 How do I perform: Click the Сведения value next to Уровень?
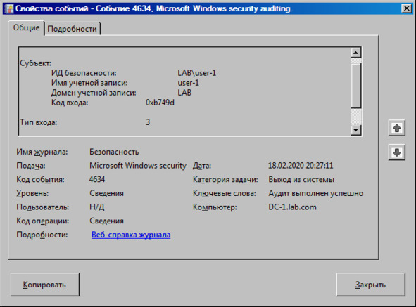pos(106,193)
